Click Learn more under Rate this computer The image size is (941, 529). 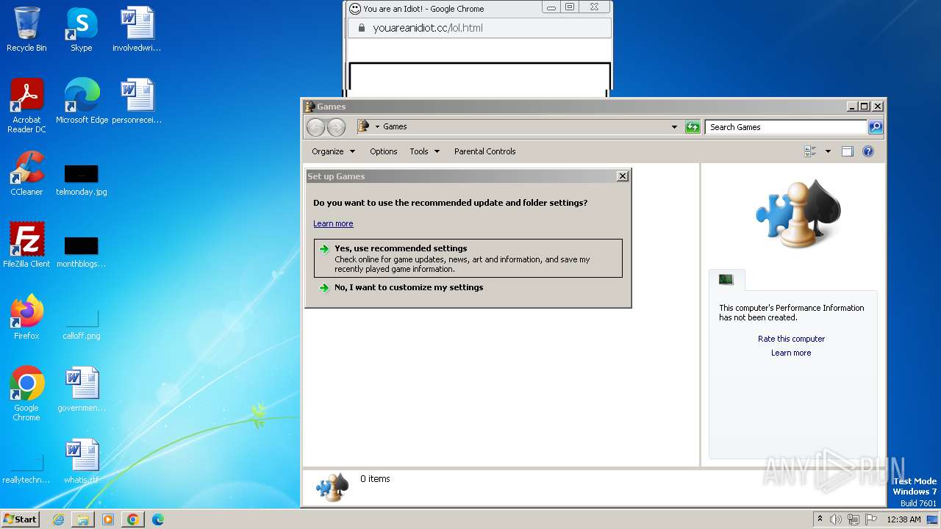tap(791, 353)
